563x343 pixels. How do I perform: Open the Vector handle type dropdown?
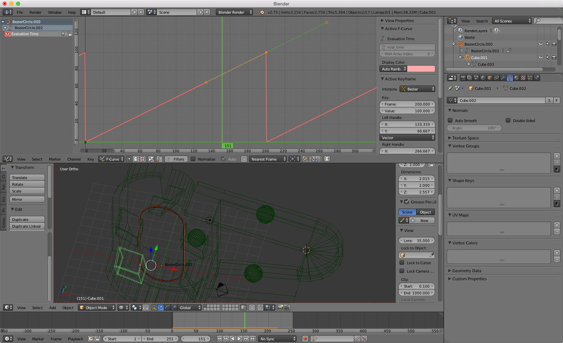pyautogui.click(x=407, y=137)
